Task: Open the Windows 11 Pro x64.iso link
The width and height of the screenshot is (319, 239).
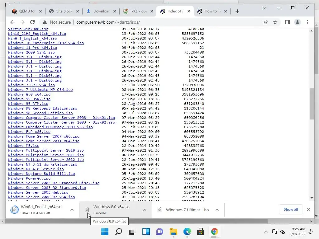Action: 32,48
